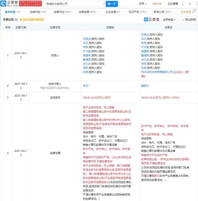Image resolution: width=198 pixels, height=201 pixels.
Task: Click the 24242.4242万元人民币 value
Action: (97, 98)
